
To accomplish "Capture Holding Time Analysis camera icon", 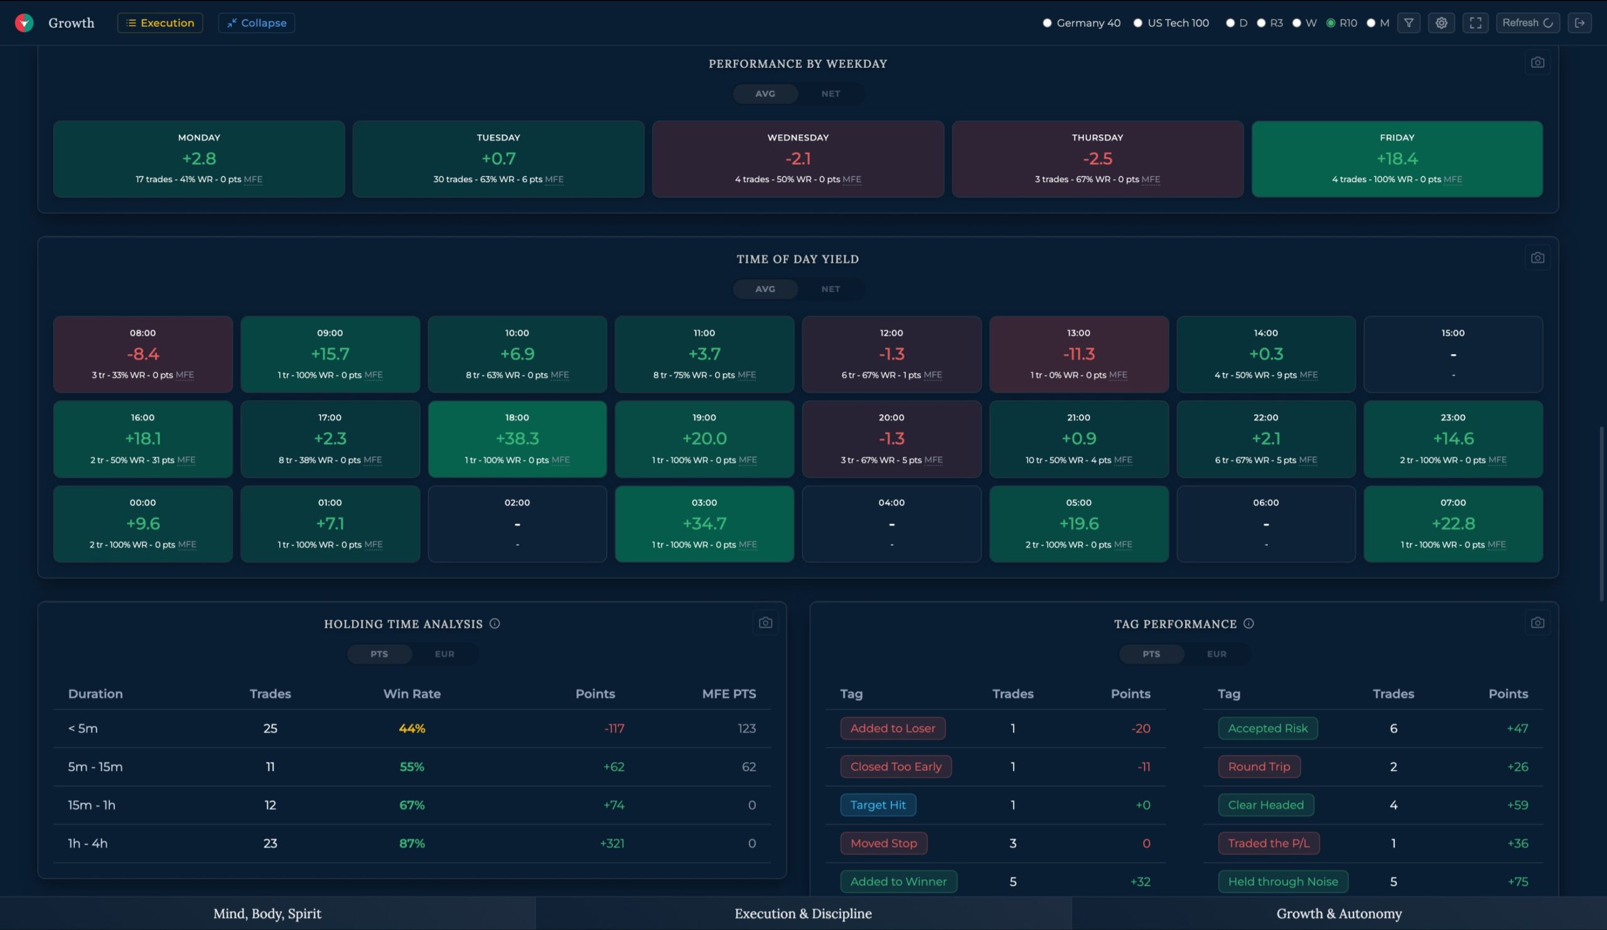I will click(765, 622).
